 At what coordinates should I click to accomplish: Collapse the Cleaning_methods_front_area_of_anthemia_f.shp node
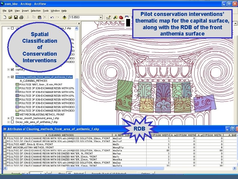click(8, 77)
